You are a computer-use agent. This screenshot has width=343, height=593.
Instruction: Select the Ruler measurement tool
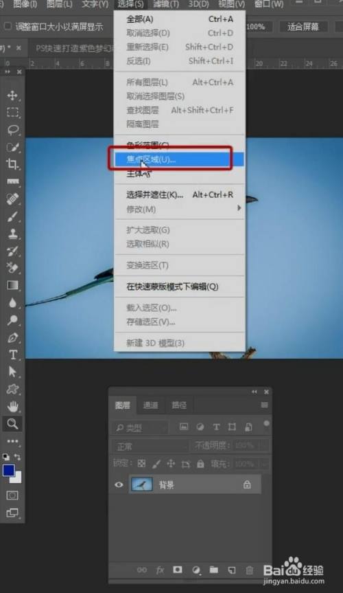pyautogui.click(x=12, y=181)
